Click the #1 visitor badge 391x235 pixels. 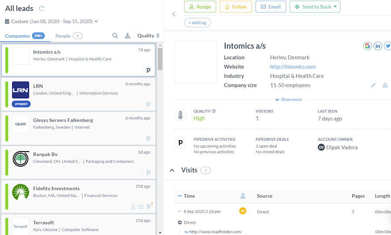pos(242,211)
